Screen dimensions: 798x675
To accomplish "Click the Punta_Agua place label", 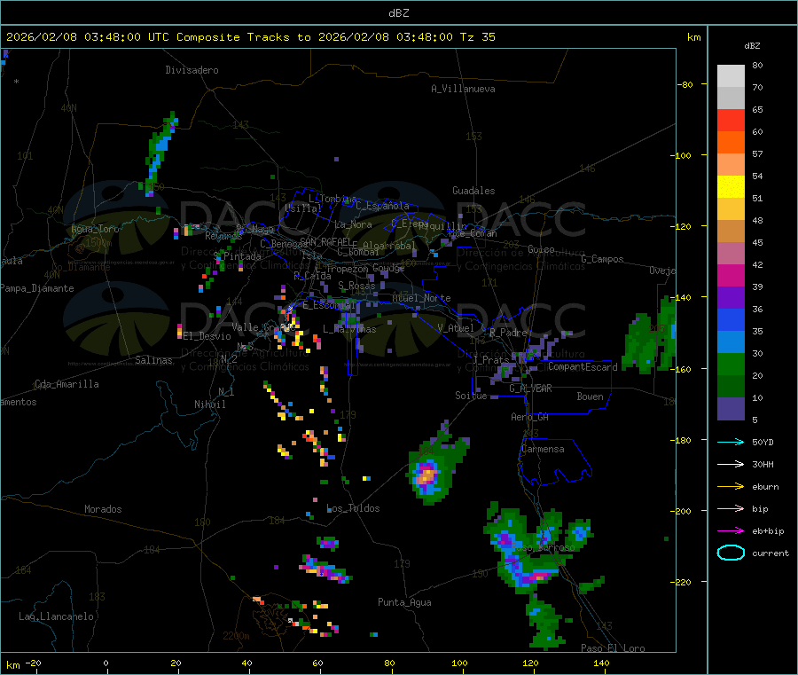I will [x=404, y=602].
